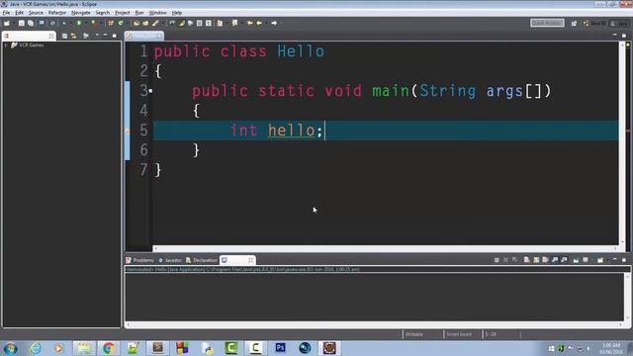Open Internet Explorer from the taskbar
633x356 pixels.
[x=36, y=348]
